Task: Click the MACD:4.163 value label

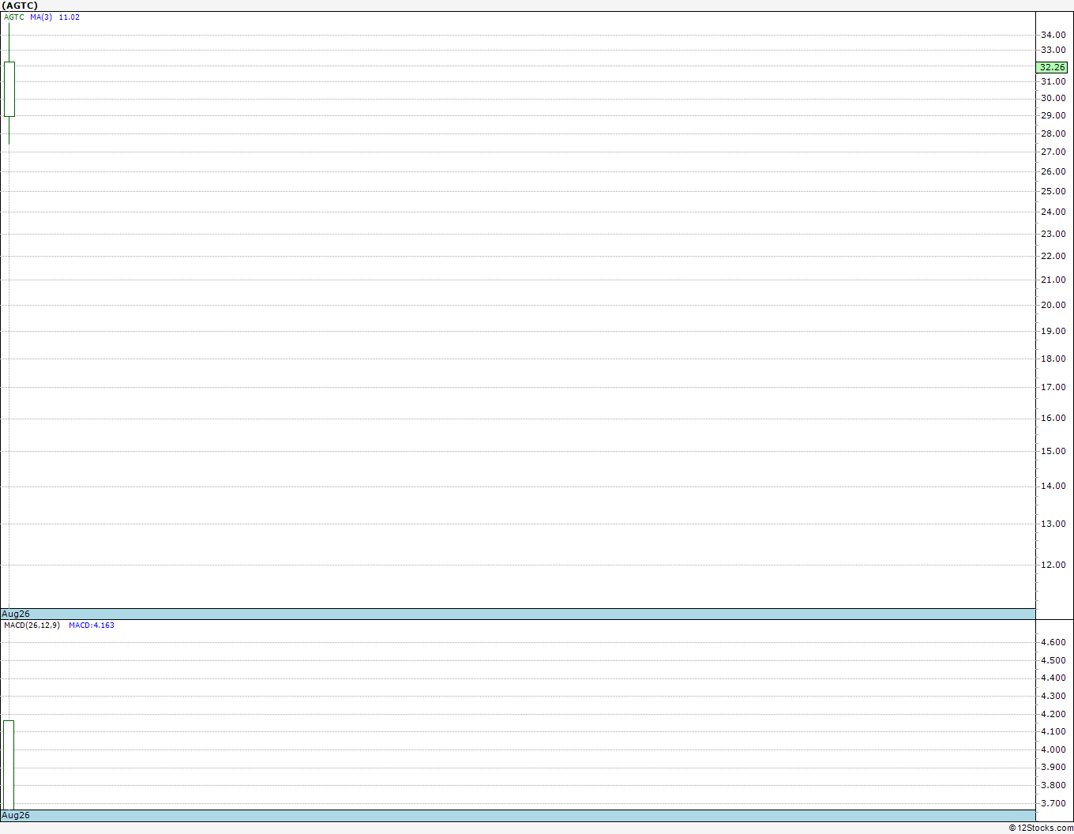Action: 92,625
